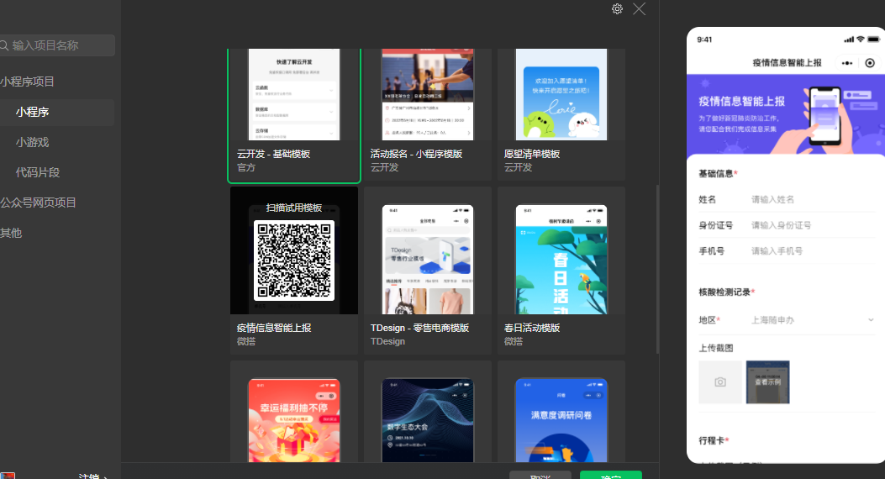Choose the 春日活动模版 thumbnail

pos(561,260)
